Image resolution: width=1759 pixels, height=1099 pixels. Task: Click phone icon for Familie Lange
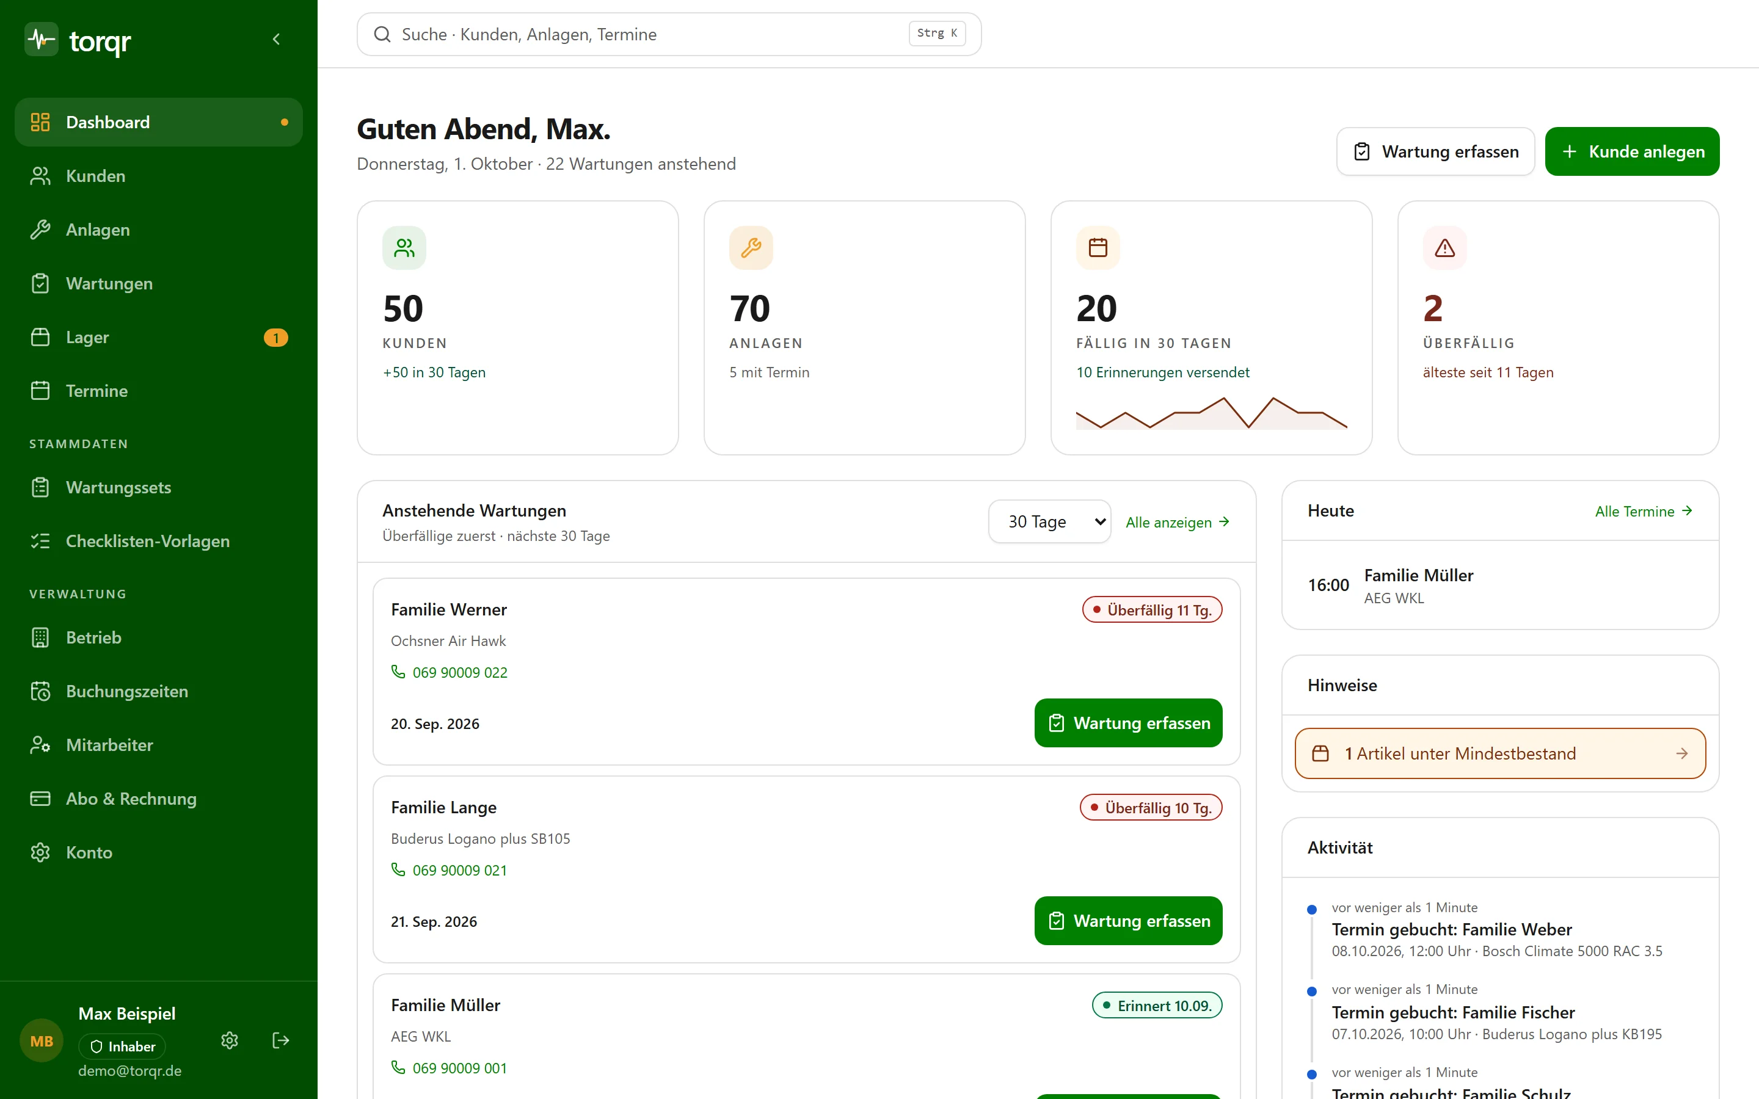coord(398,869)
